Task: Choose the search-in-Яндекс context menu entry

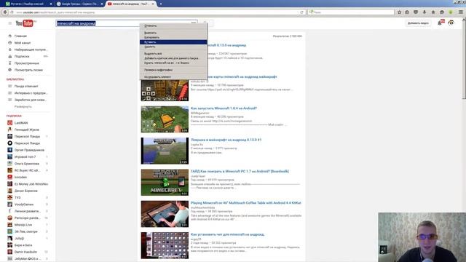Action: (x=173, y=63)
